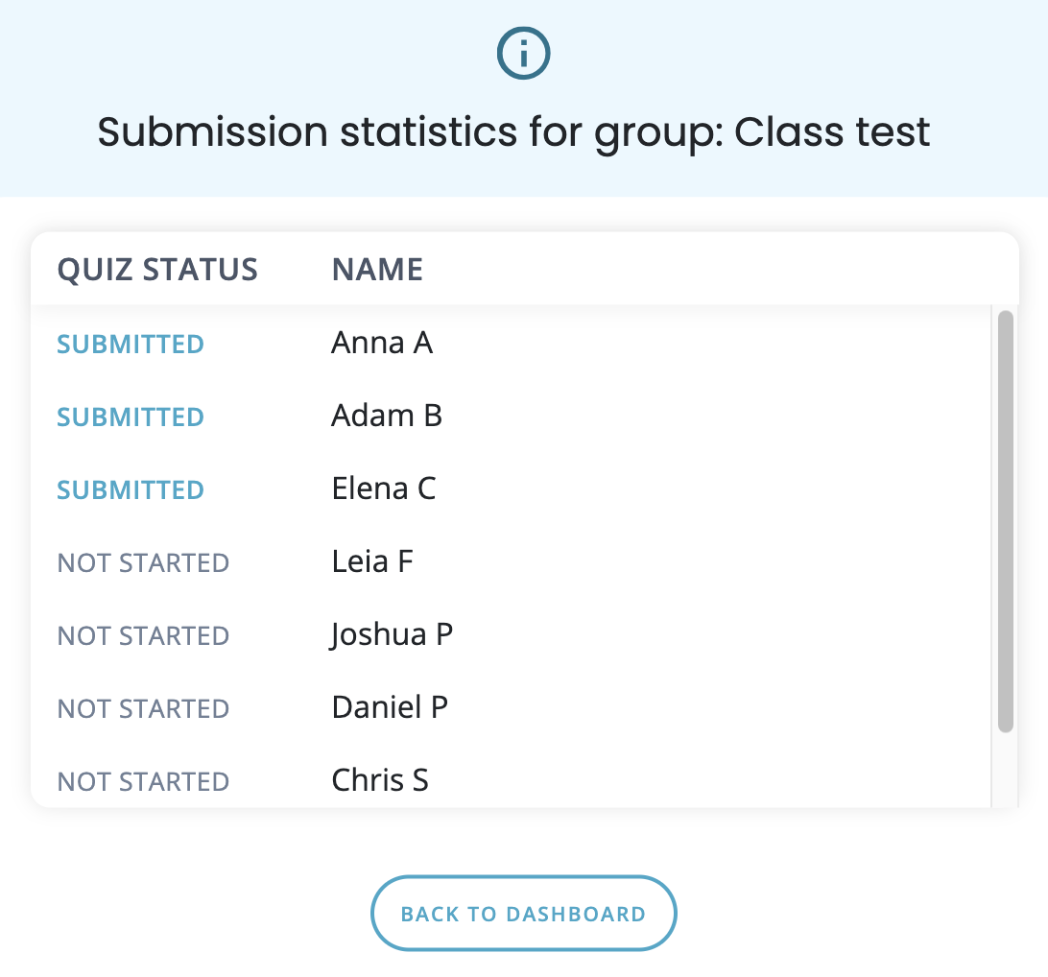
Task: Click the name Leia F
Action: 372,562
